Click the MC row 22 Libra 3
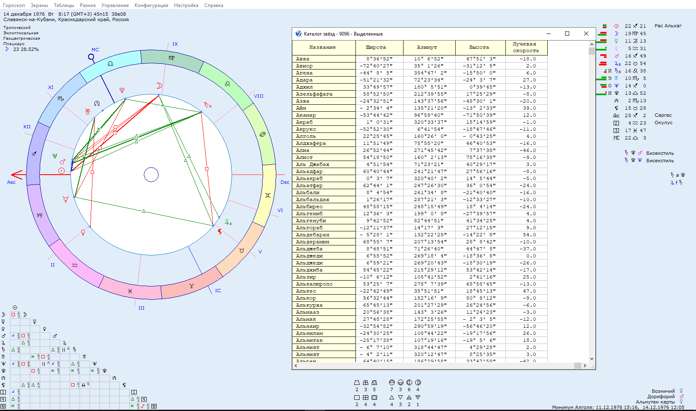 [x=630, y=138]
